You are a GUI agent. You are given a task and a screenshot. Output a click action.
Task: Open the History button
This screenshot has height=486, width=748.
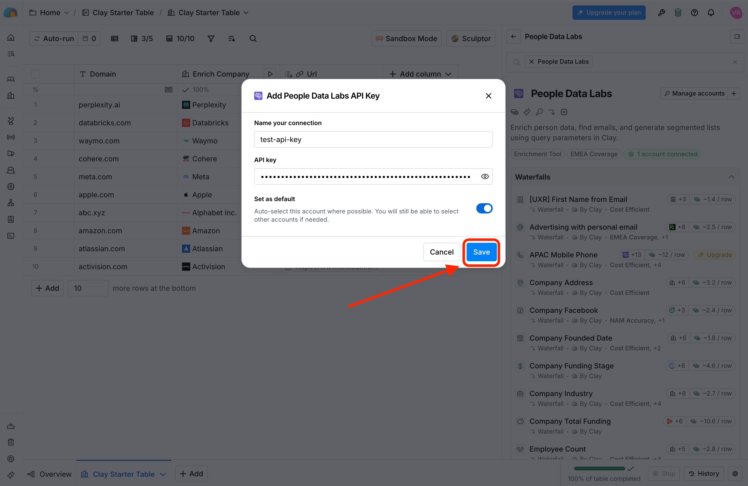(x=704, y=474)
